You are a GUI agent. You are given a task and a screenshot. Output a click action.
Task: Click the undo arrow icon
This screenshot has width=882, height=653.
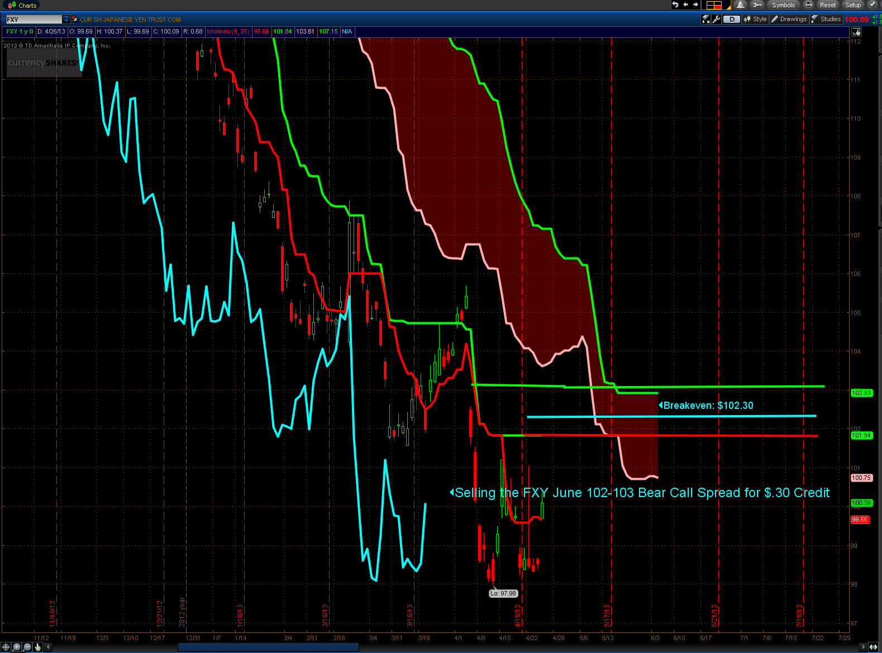coord(675,5)
